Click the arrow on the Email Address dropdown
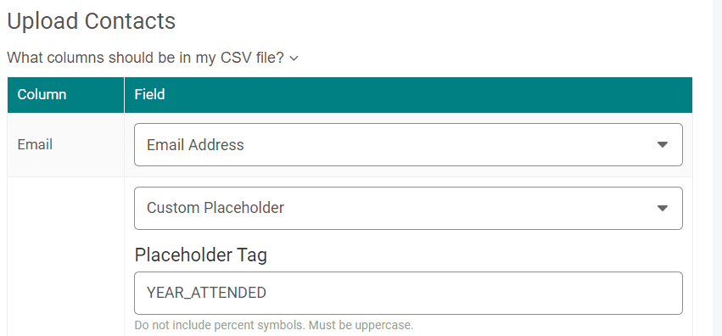The image size is (722, 336). (662, 144)
